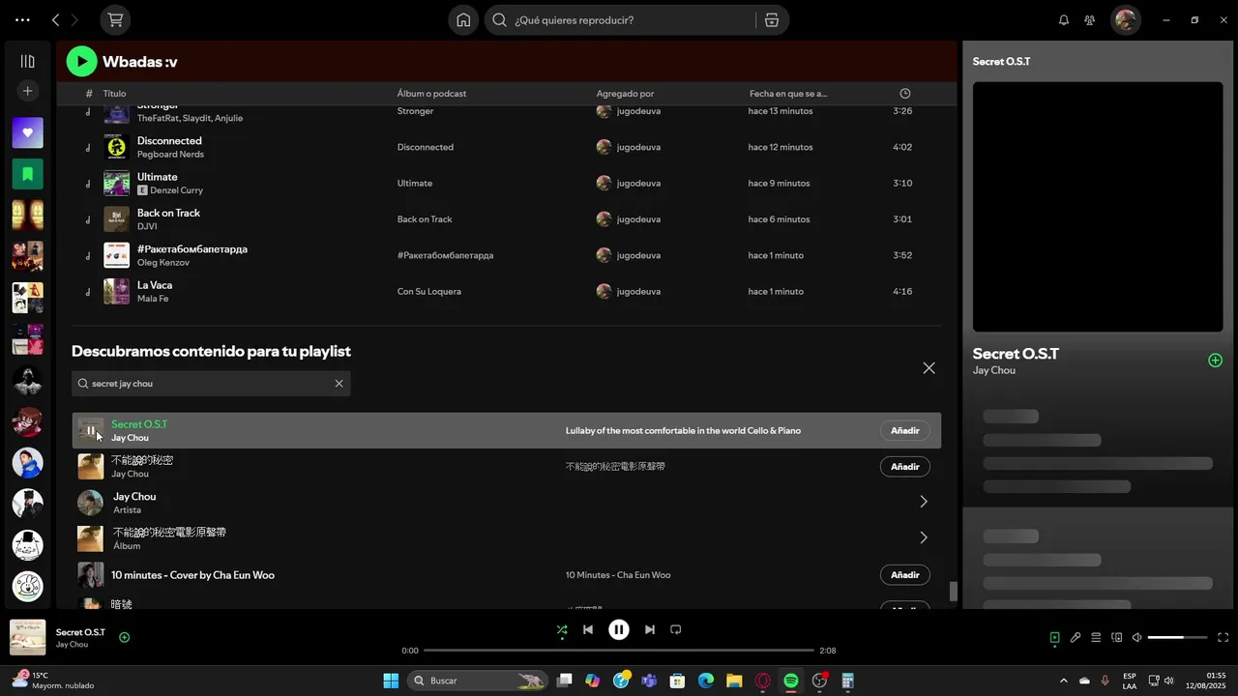Pause the Secret O.S.T search result
The width and height of the screenshot is (1238, 696).
91,431
